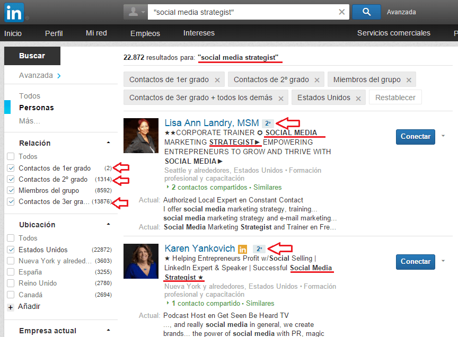The height and width of the screenshot is (337, 458).
Task: Uncheck Contactos de 1er grado checkbox
Action: point(11,168)
